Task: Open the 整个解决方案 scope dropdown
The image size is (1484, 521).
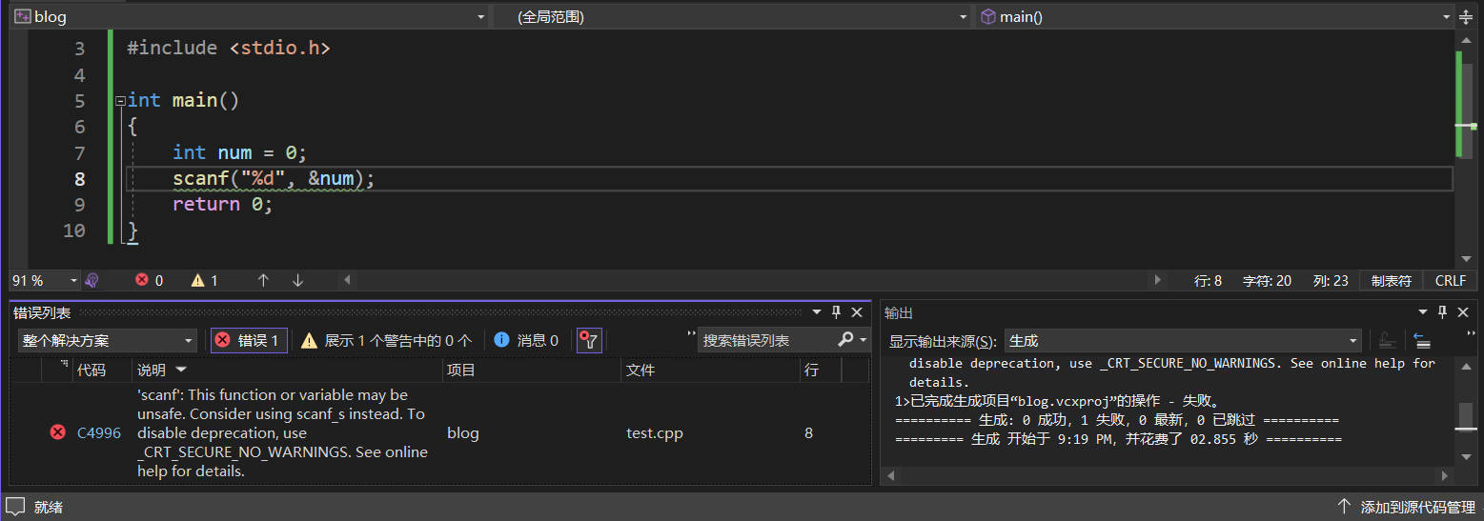Action: pyautogui.click(x=108, y=340)
